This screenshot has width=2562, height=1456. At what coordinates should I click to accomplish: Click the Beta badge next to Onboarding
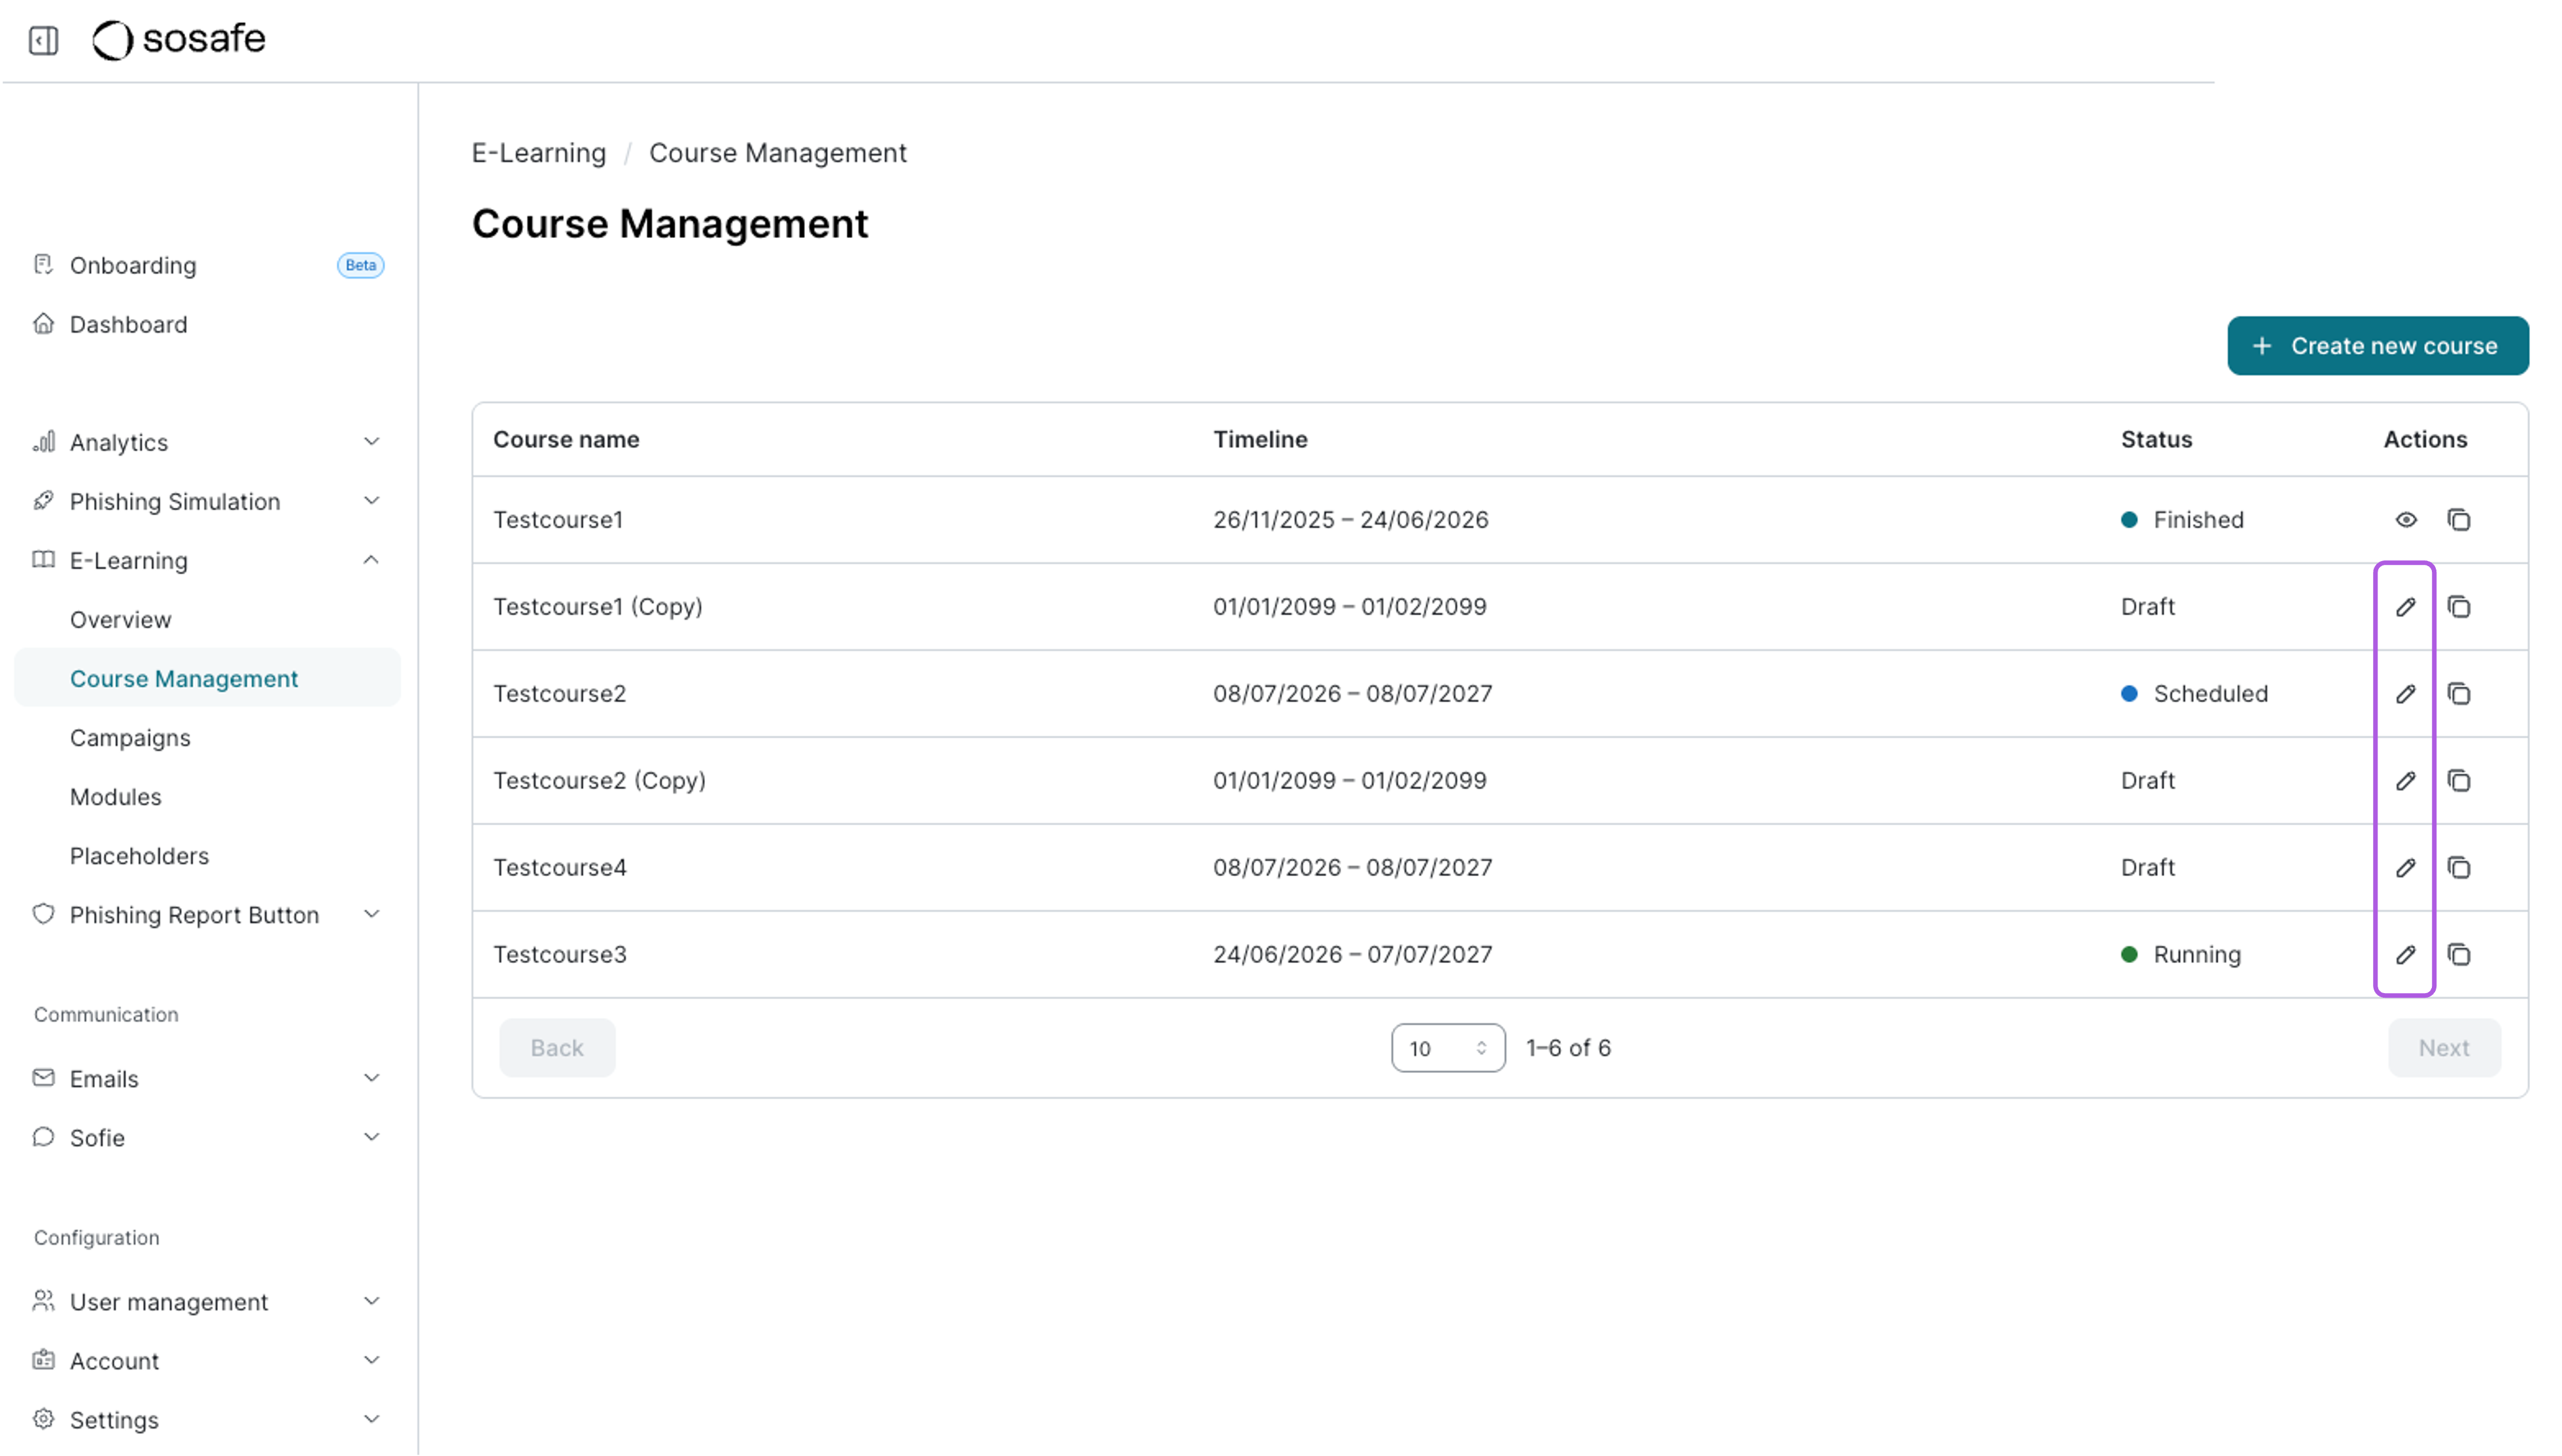click(x=360, y=265)
